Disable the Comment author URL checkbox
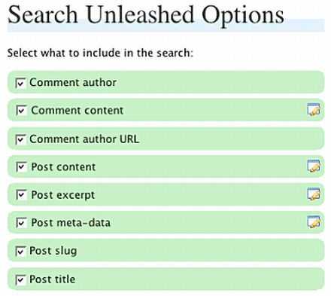 tap(20, 139)
